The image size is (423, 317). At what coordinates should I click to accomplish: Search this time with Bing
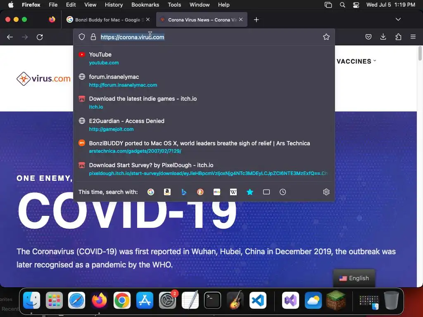coord(184,192)
